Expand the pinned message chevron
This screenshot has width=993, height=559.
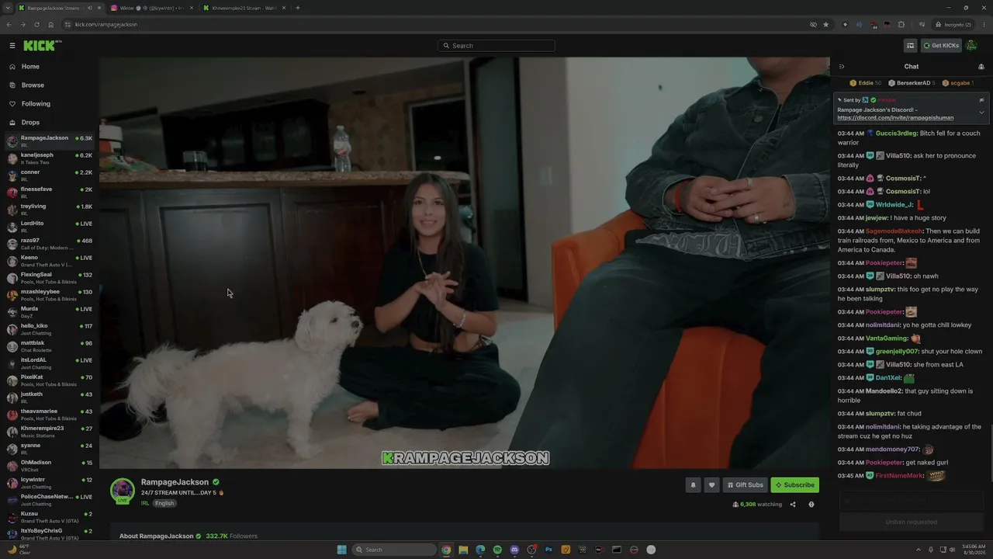(x=981, y=113)
